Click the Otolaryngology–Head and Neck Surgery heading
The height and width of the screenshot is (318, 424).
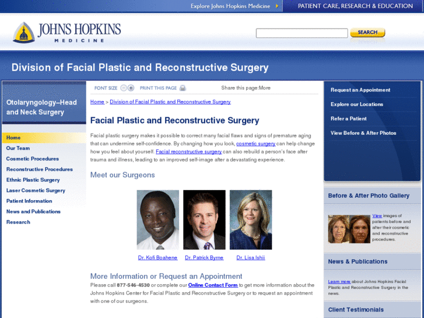(41, 107)
